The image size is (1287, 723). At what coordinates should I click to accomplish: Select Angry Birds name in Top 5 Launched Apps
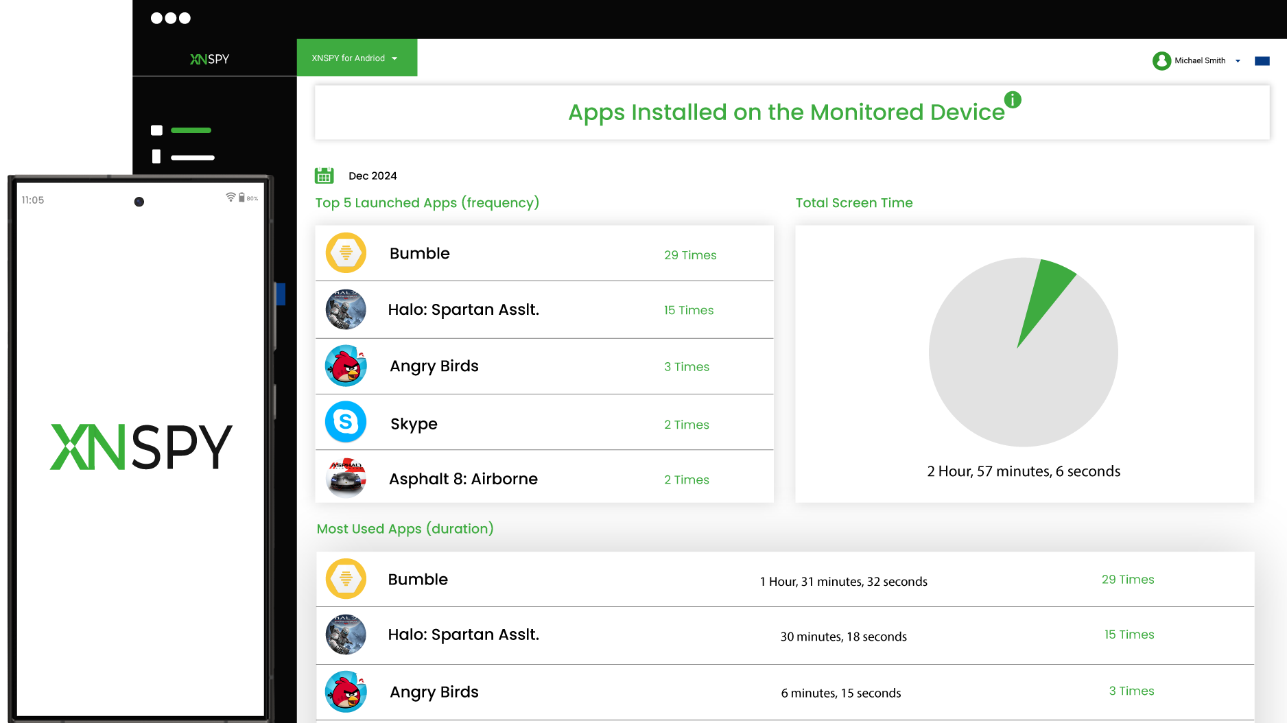click(434, 366)
